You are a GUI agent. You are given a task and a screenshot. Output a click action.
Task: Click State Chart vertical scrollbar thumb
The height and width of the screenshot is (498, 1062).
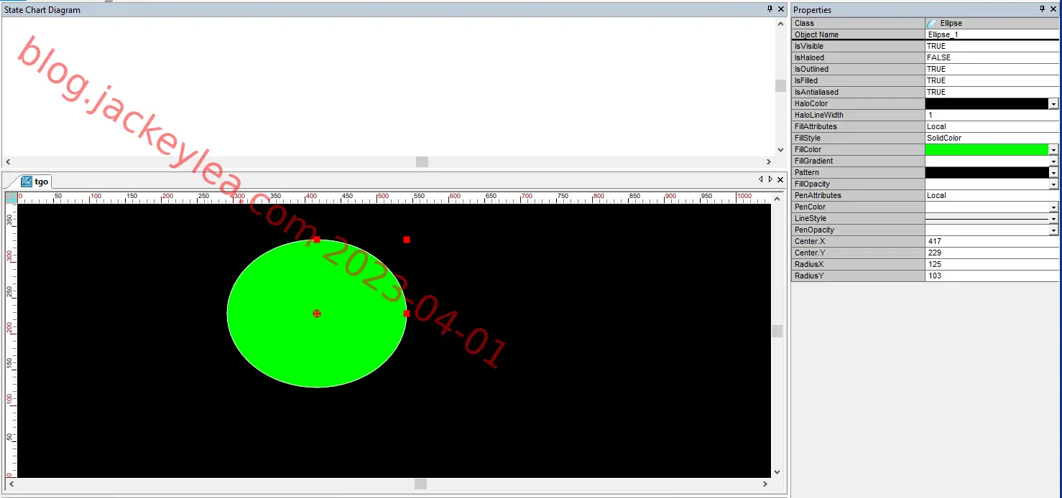[x=780, y=85]
